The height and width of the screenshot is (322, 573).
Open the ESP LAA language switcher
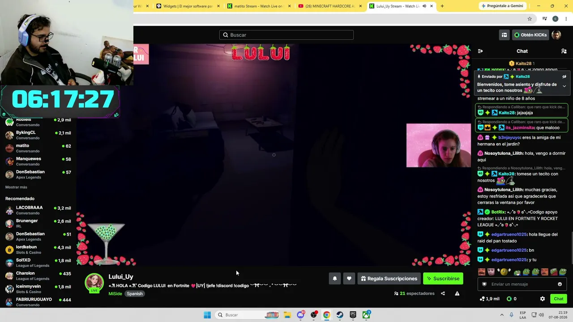click(x=523, y=315)
